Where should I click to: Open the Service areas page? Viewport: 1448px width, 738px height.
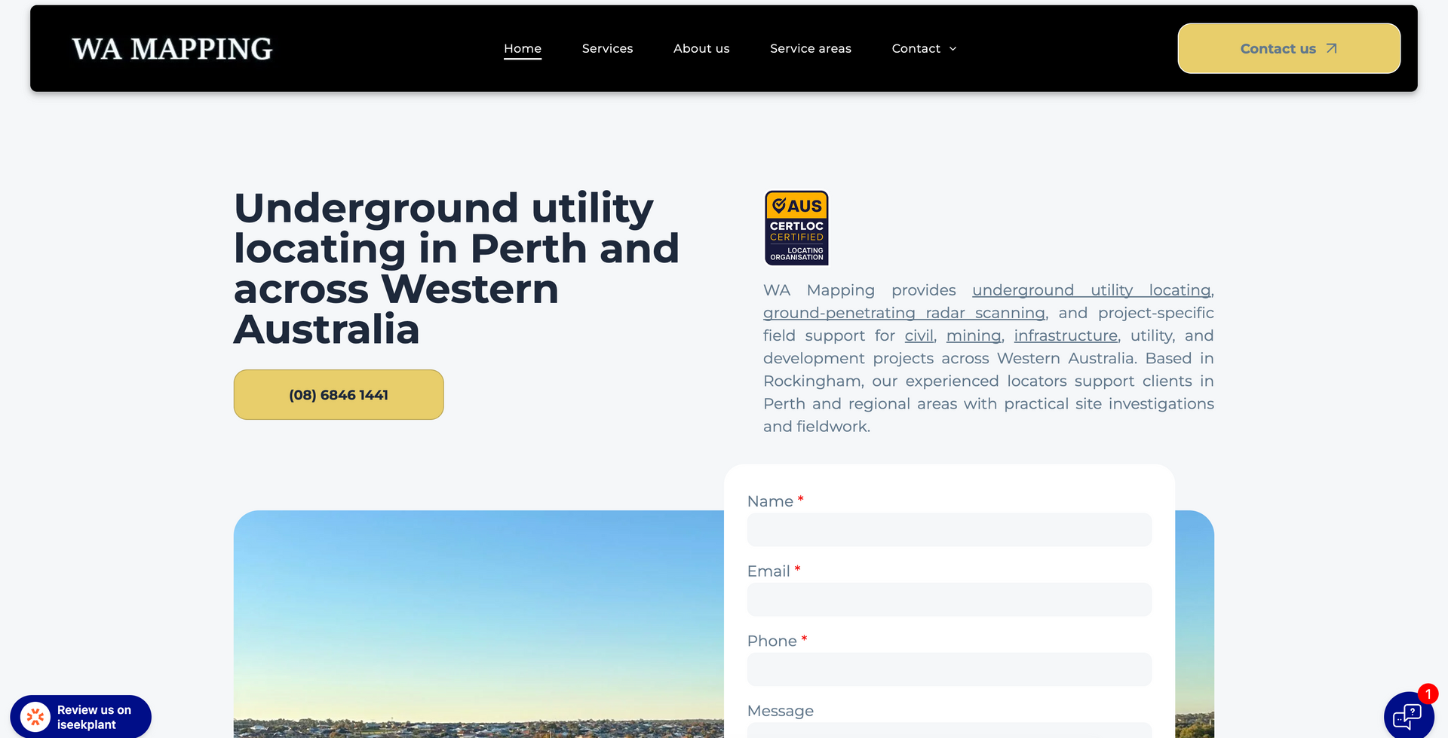pos(811,48)
